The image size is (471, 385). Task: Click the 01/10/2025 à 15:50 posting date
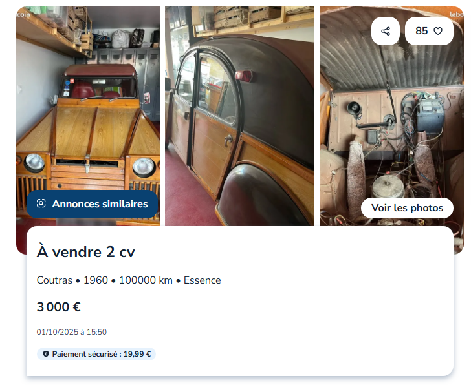click(x=71, y=332)
